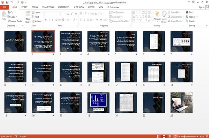Click Find in Editing group

tap(189, 12)
